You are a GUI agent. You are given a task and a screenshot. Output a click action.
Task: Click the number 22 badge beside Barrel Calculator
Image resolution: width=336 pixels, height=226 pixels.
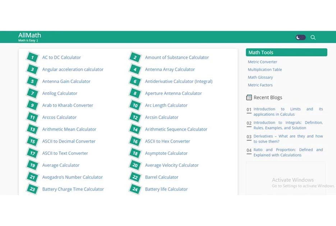[x=135, y=177]
